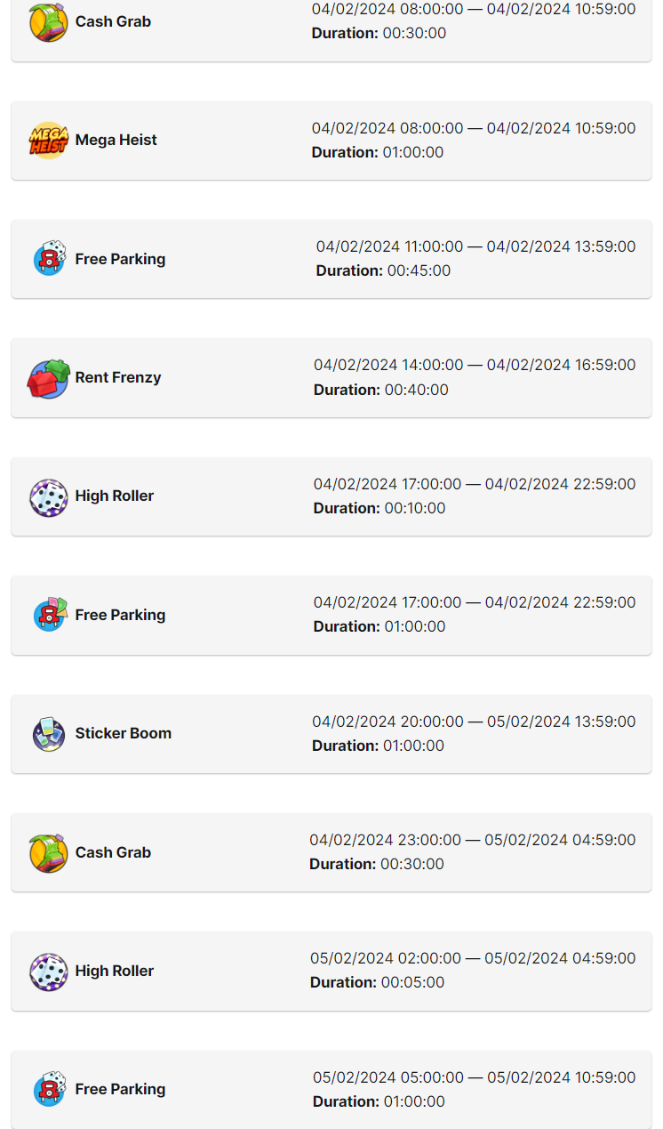Click the 00:40:00 duration of Rent Frenzy
Screen dimensions: 663x1129
pos(417,390)
